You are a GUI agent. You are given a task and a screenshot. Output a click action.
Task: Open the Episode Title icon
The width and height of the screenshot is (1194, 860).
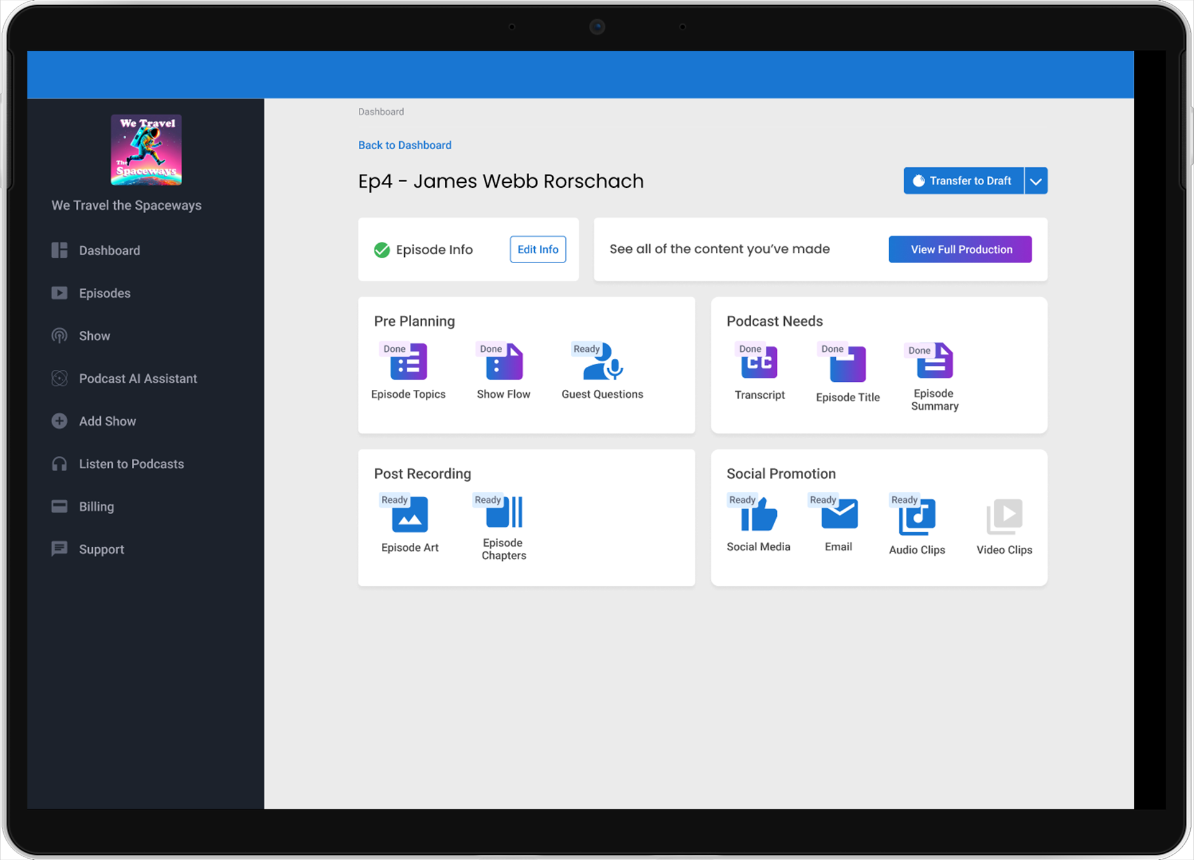(x=848, y=364)
